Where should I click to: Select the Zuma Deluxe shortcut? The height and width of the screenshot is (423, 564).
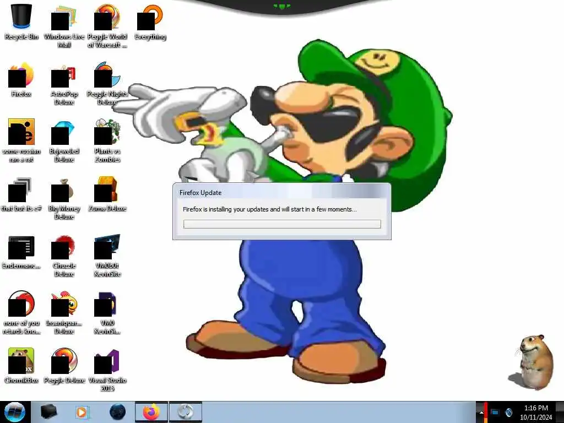click(107, 194)
